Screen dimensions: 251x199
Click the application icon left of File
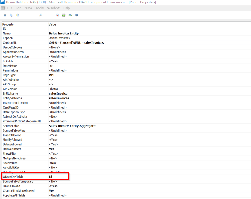(x=3, y=8)
